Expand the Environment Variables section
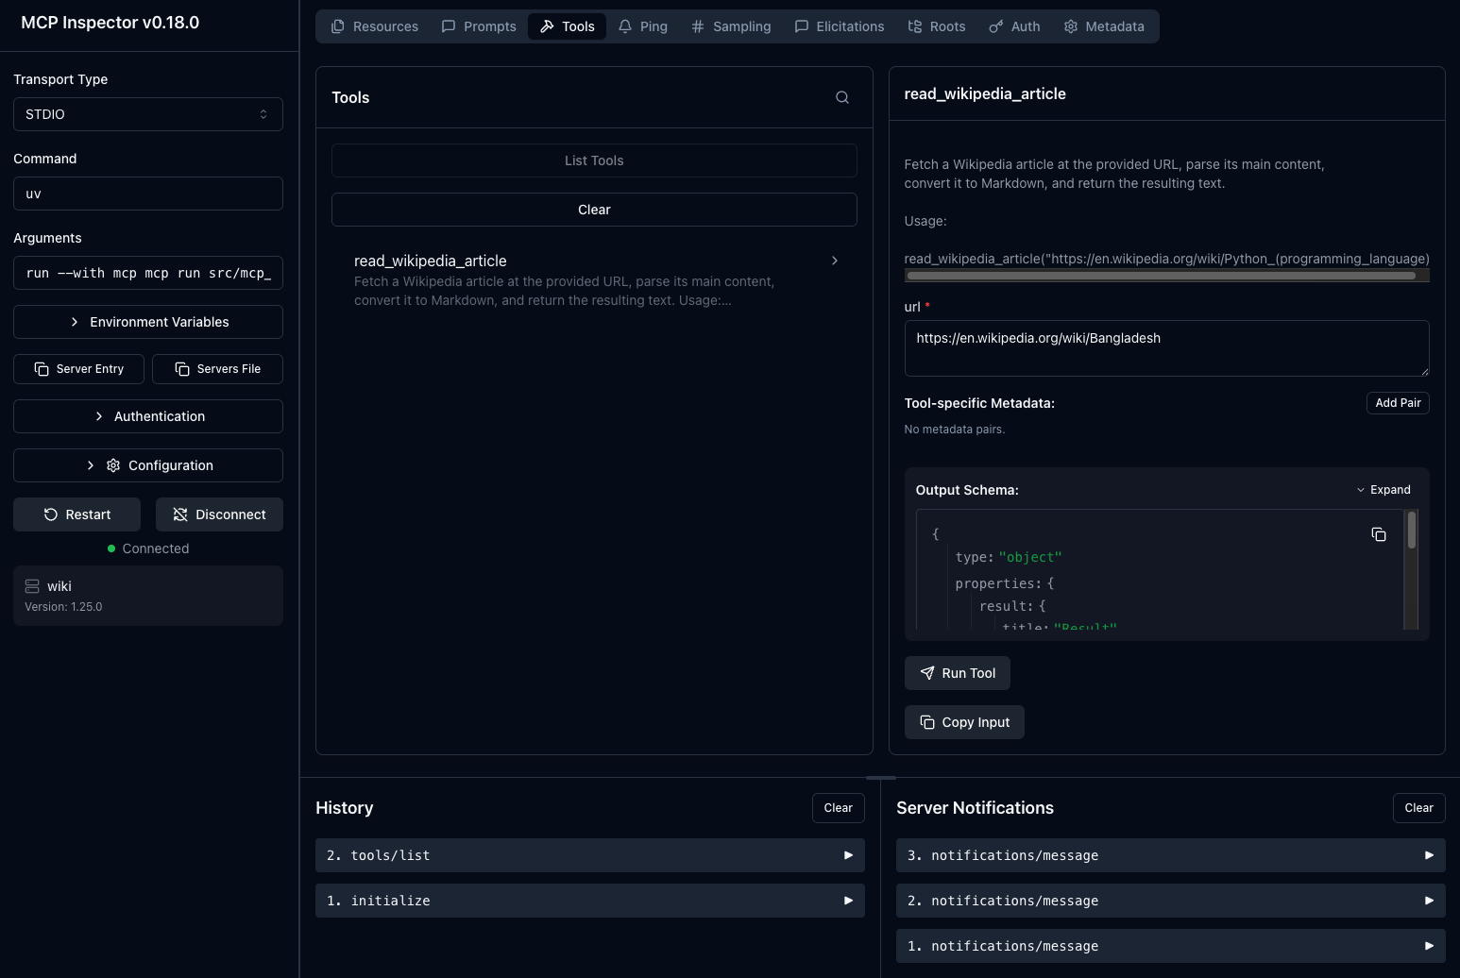Image resolution: width=1460 pixels, height=978 pixels. 147,321
